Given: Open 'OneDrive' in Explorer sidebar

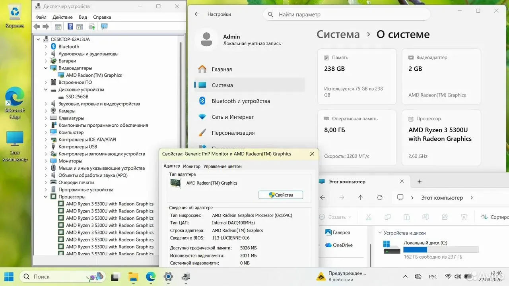Looking at the screenshot, I should (339, 245).
